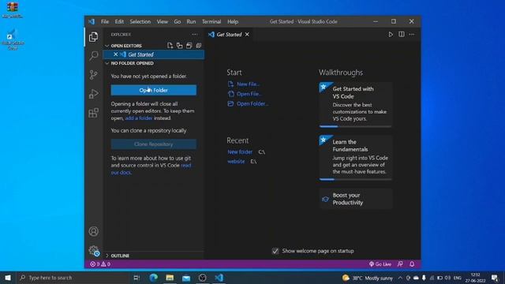Click the weather widget on taskbar
505x284 pixels.
click(x=368, y=278)
